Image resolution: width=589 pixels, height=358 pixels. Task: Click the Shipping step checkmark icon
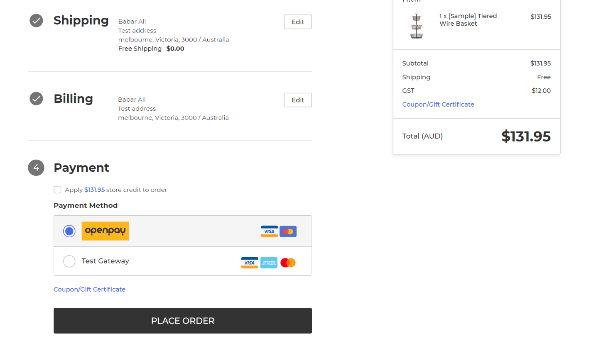[x=36, y=20]
